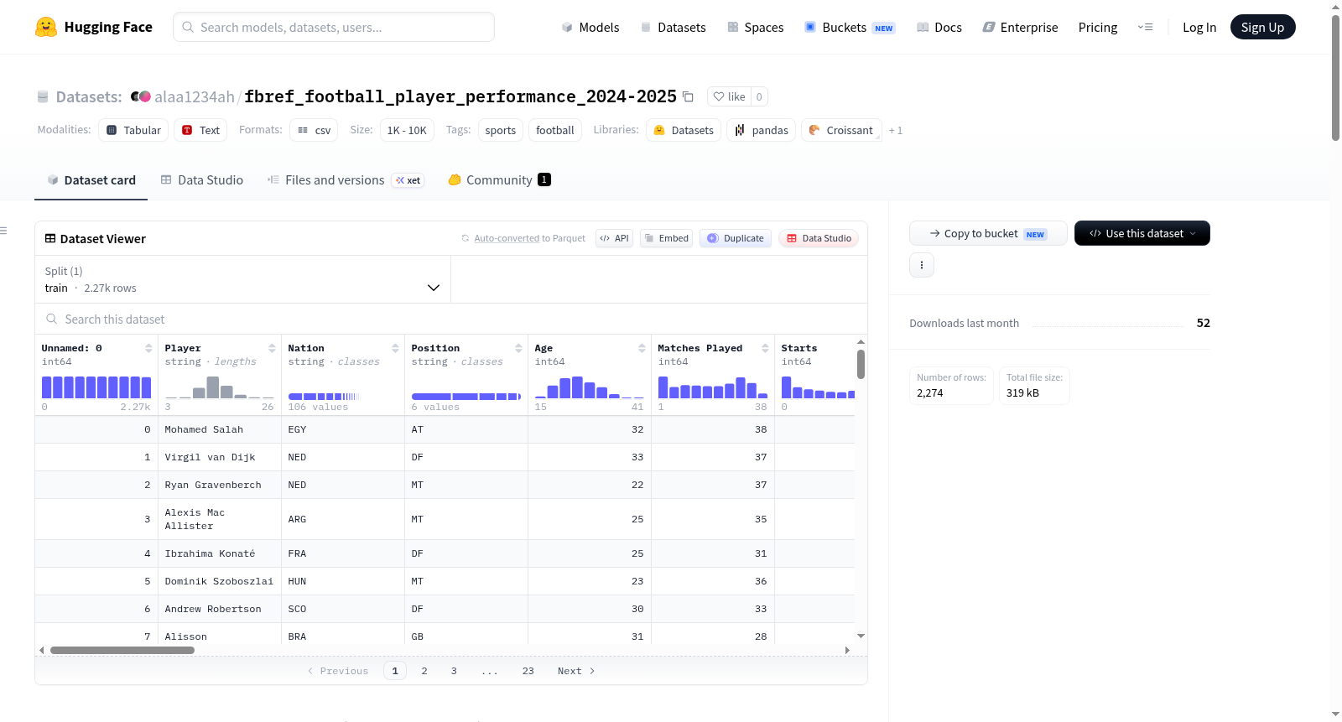1342x722 pixels.
Task: Click the Matches Played histogram chart
Action: pos(713,387)
